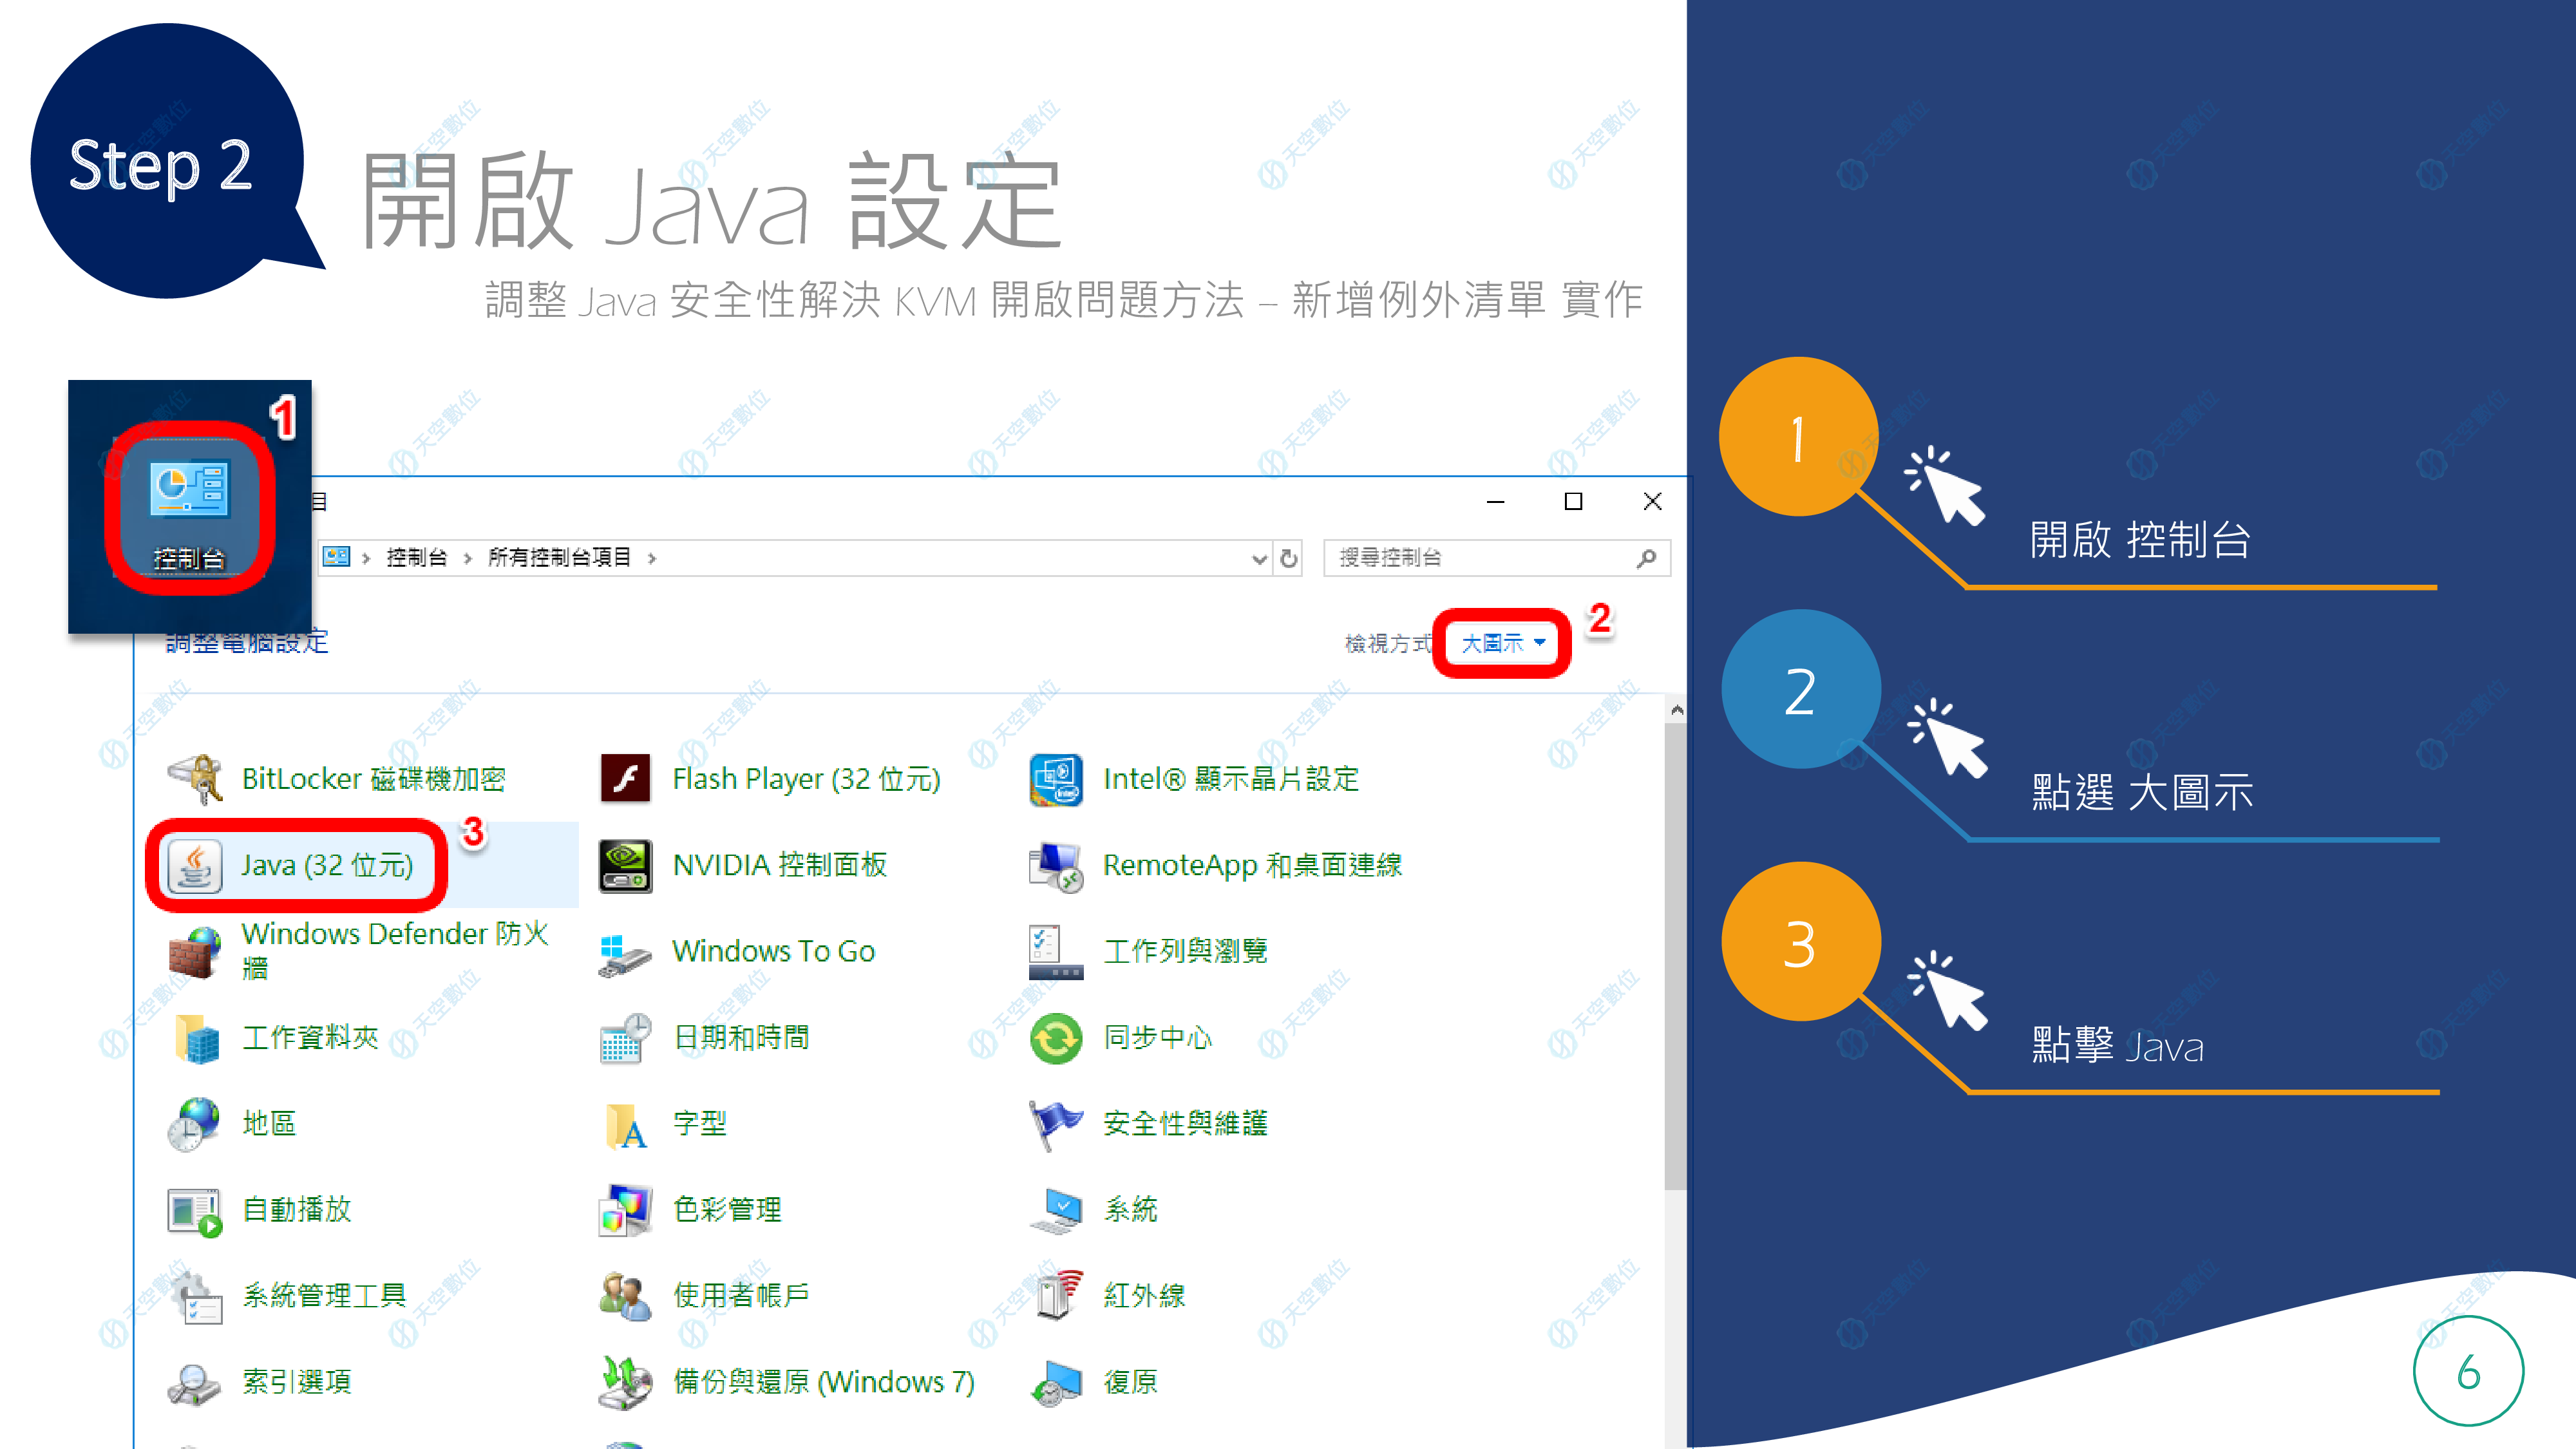2576x1449 pixels.
Task: Open 備份與還原 (Windows 7) icon
Action: (626, 1382)
